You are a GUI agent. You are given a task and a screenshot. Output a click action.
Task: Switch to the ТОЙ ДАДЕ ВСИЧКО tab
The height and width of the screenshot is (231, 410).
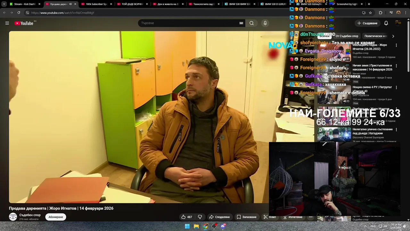pos(133,4)
